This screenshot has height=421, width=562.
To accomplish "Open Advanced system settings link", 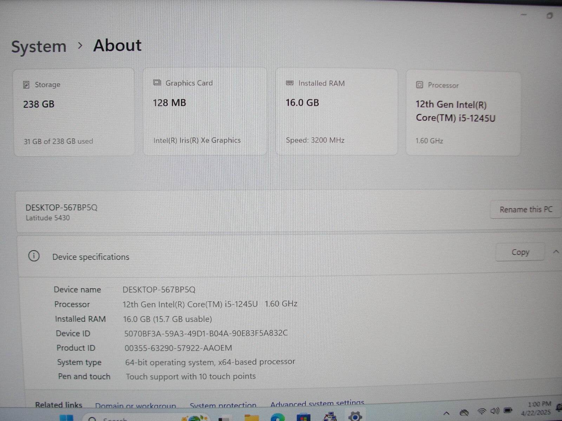I will tap(317, 403).
